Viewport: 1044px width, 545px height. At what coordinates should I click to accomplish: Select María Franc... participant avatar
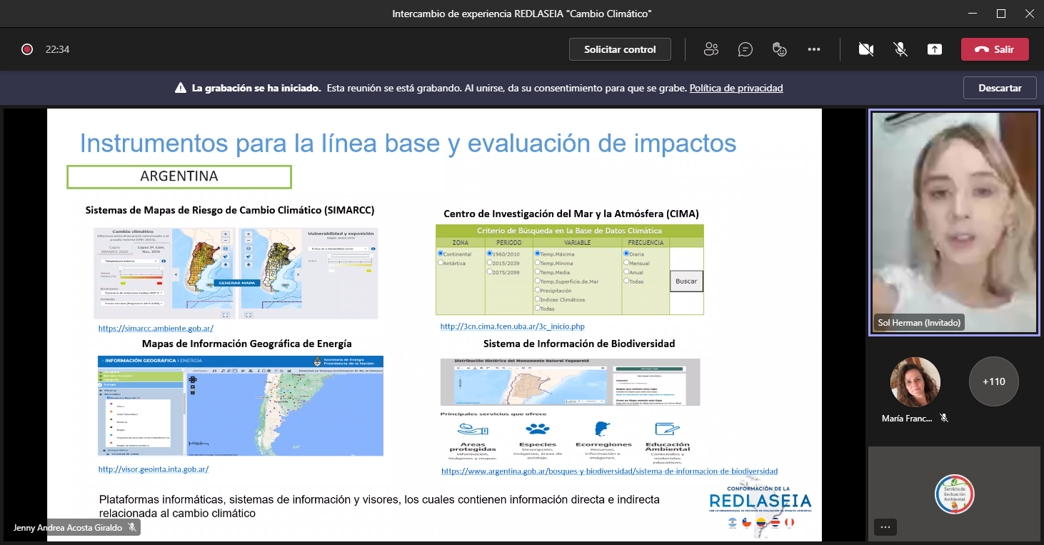pyautogui.click(x=915, y=381)
